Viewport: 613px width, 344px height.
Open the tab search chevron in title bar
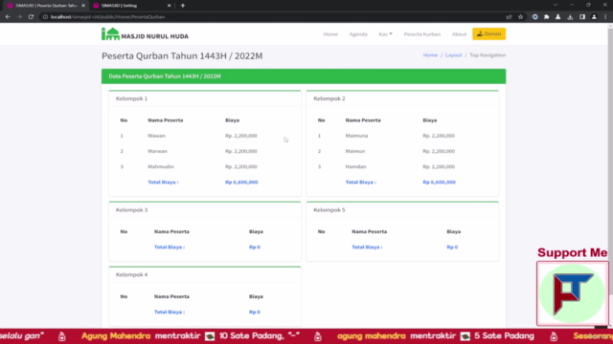(x=556, y=5)
